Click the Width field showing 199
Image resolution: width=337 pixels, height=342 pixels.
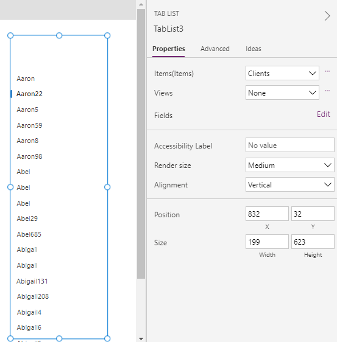click(267, 242)
